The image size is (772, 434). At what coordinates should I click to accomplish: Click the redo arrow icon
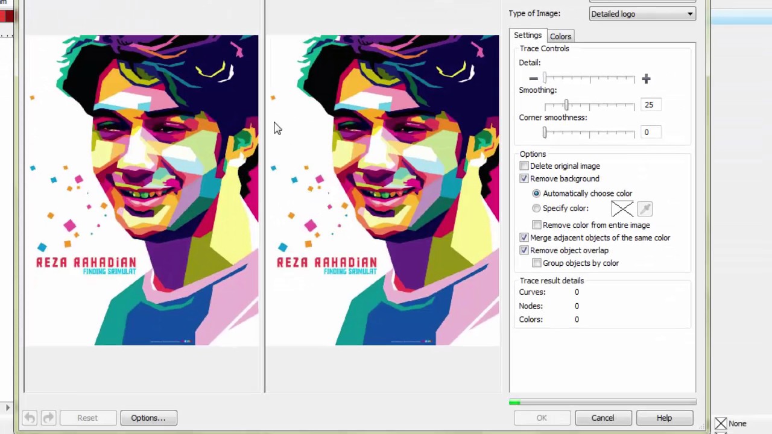pyautogui.click(x=48, y=418)
